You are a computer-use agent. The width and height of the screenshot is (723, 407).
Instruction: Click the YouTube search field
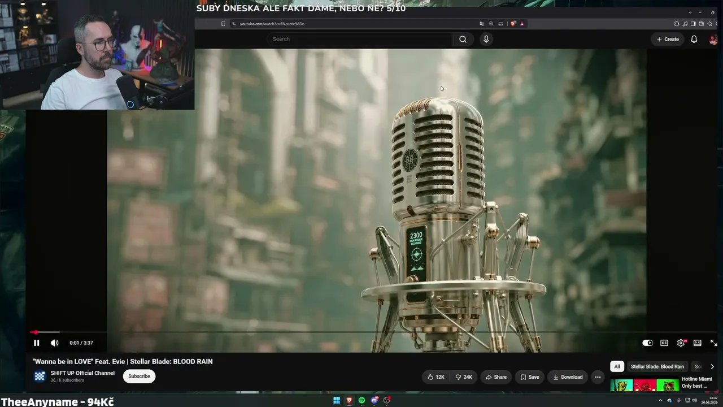pyautogui.click(x=359, y=39)
